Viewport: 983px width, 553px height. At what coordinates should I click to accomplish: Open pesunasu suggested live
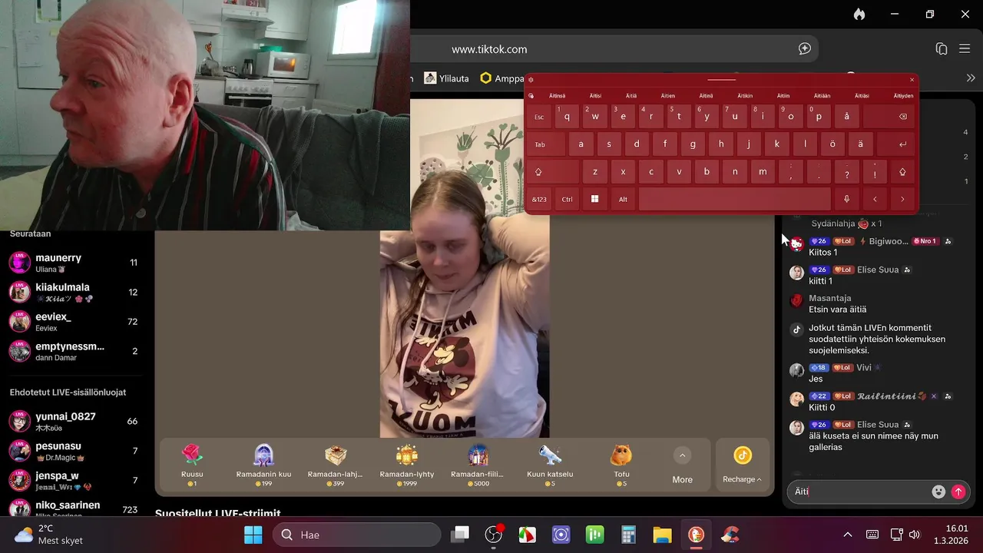(73, 451)
